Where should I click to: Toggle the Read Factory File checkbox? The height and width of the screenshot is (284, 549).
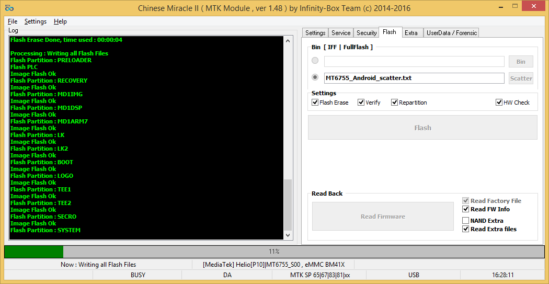(x=492, y=201)
